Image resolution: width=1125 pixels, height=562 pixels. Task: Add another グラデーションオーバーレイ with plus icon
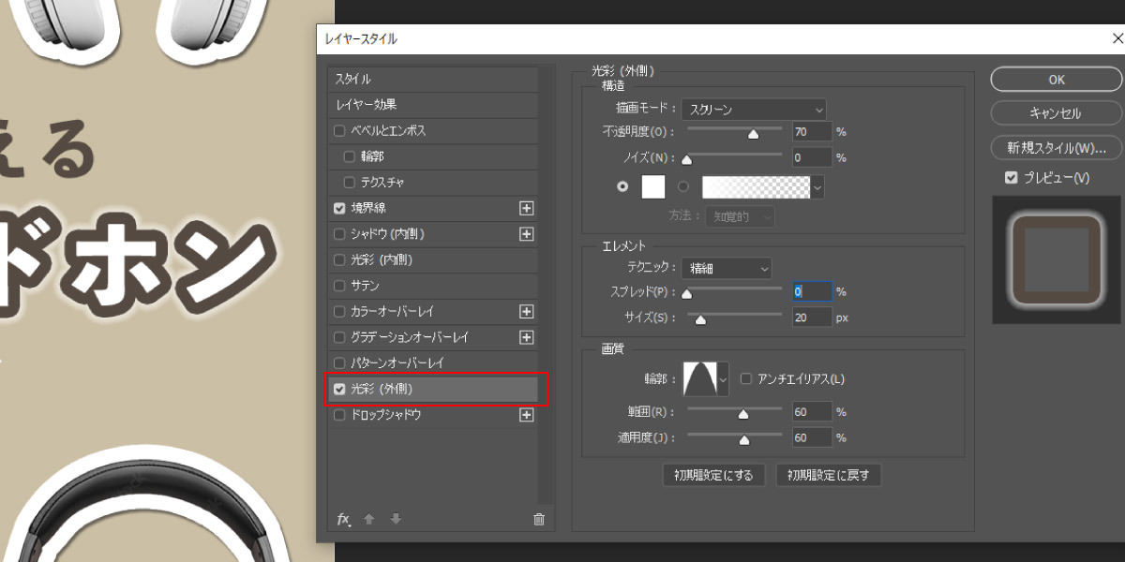tap(526, 336)
